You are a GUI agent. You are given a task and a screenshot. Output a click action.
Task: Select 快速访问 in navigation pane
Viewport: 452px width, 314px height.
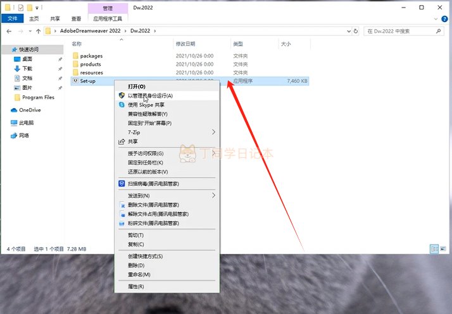[x=32, y=49]
